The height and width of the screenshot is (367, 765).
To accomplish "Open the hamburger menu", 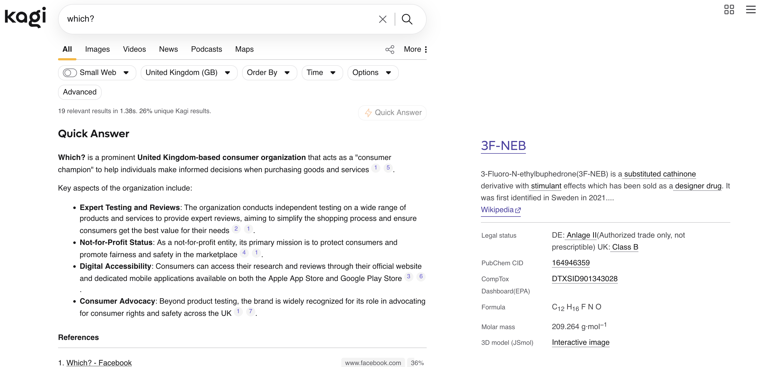I will point(750,9).
